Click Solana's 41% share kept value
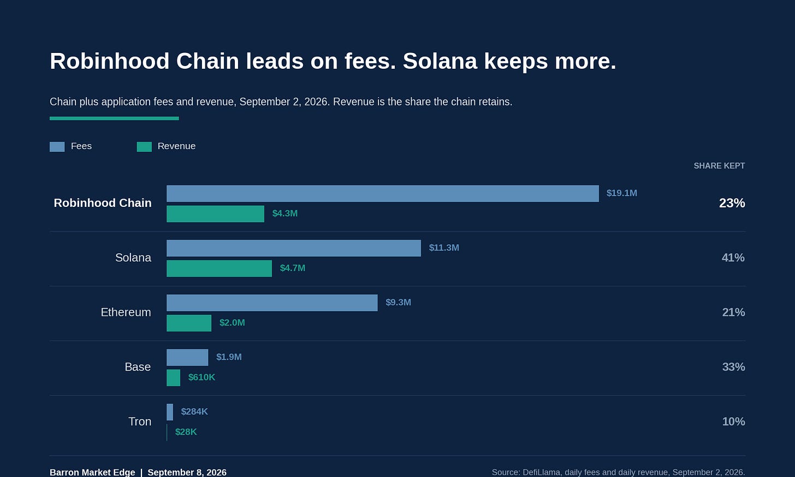The height and width of the screenshot is (477, 795). click(x=733, y=258)
